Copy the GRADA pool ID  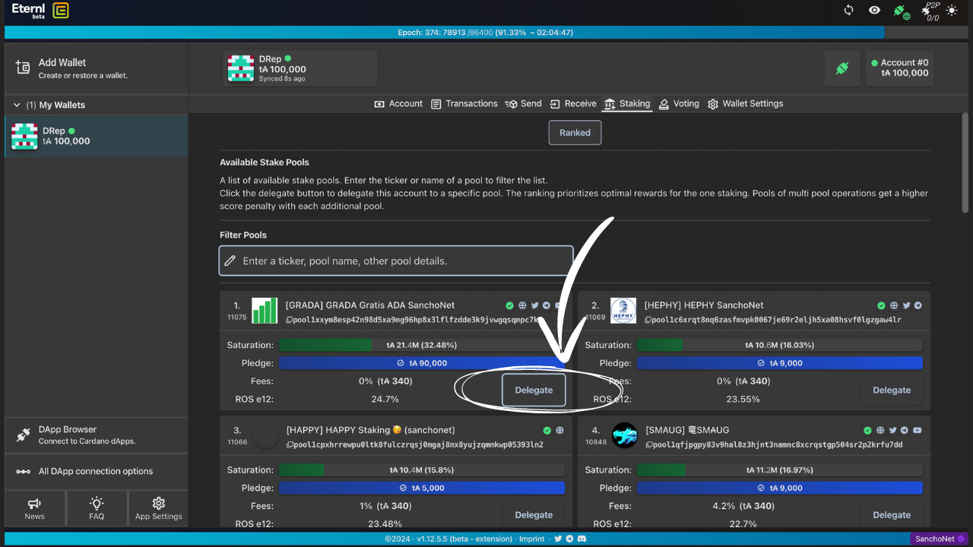[x=289, y=321]
